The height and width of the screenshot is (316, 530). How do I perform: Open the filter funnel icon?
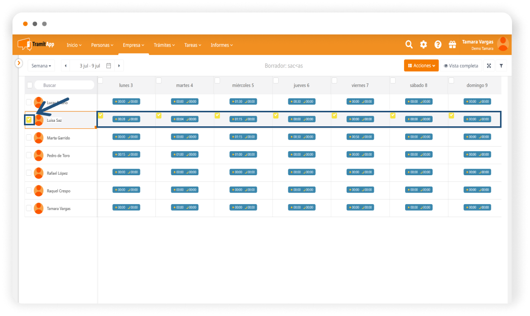(501, 65)
